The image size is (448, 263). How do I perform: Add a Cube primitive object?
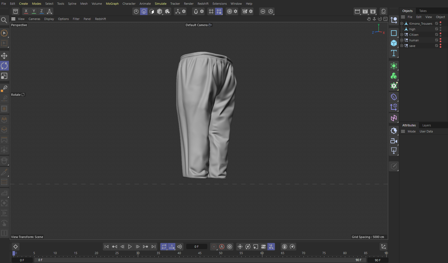(x=394, y=43)
